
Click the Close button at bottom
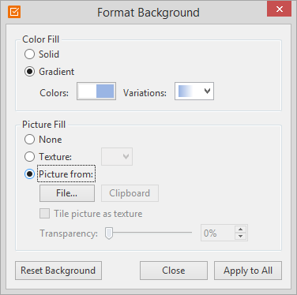click(174, 271)
